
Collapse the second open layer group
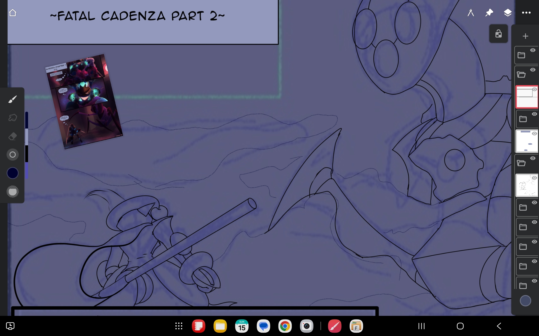point(521,74)
